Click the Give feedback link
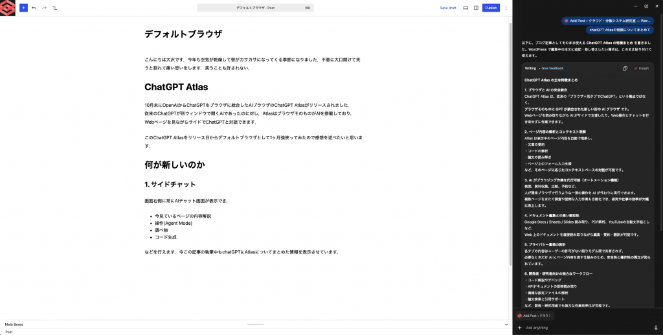The width and height of the screenshot is (663, 335). (x=552, y=68)
